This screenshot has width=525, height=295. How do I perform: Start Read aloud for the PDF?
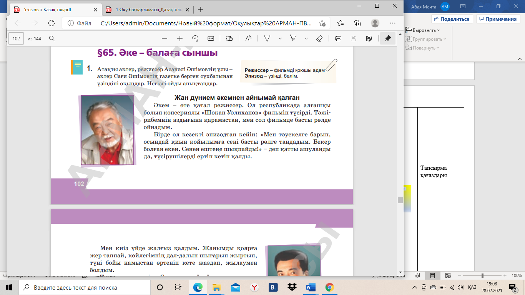pos(248,38)
